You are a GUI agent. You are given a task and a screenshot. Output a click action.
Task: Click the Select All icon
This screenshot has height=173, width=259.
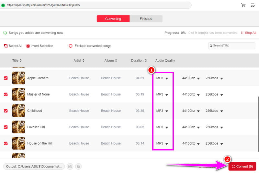click(x=6, y=46)
